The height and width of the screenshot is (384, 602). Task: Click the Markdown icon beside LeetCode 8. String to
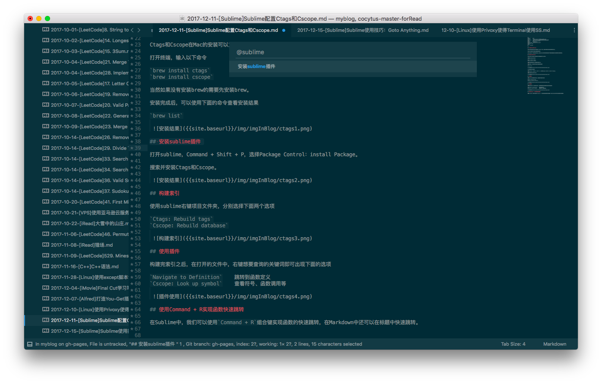click(x=45, y=30)
